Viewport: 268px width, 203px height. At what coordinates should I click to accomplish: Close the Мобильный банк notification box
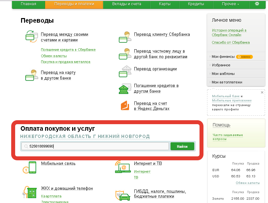[262, 92]
